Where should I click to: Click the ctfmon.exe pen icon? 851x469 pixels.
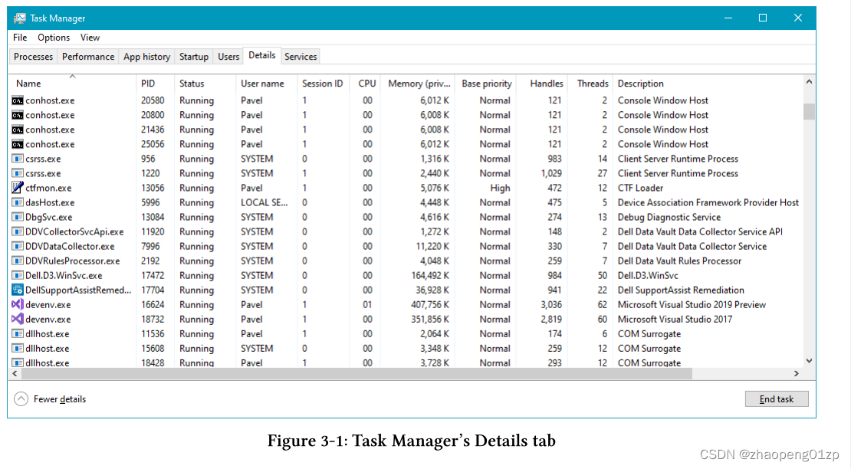coord(18,188)
